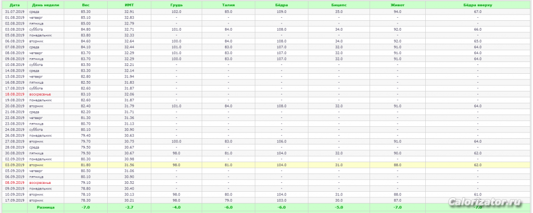The height and width of the screenshot is (213, 533).
Task: Click the date 05.08.2019
Action: click(x=15, y=35)
